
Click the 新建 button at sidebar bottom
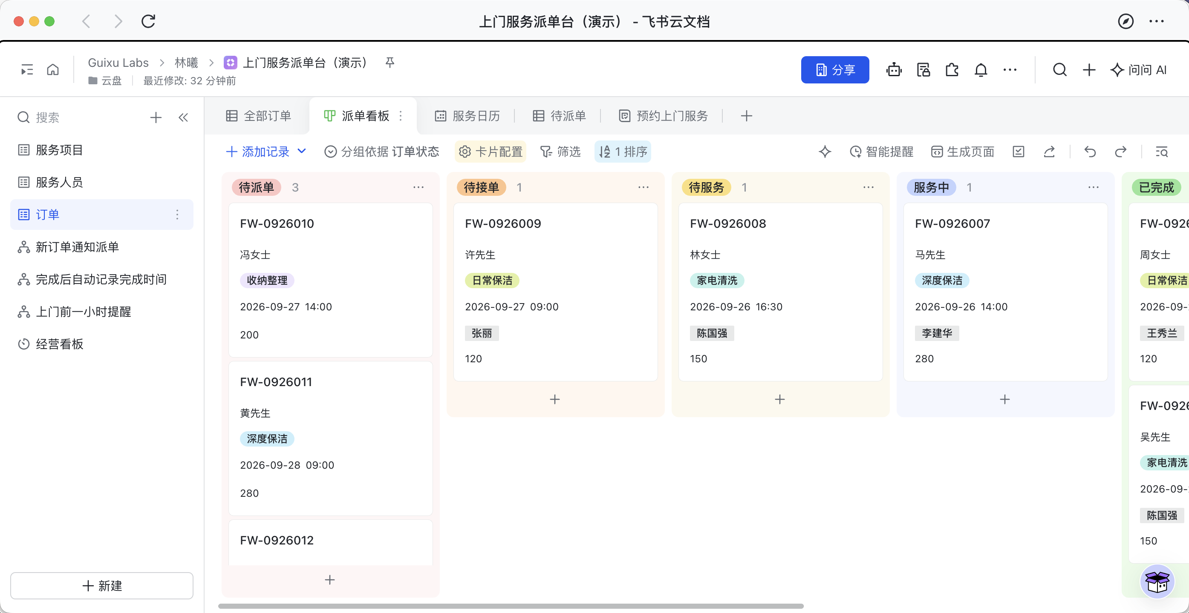[x=102, y=585]
